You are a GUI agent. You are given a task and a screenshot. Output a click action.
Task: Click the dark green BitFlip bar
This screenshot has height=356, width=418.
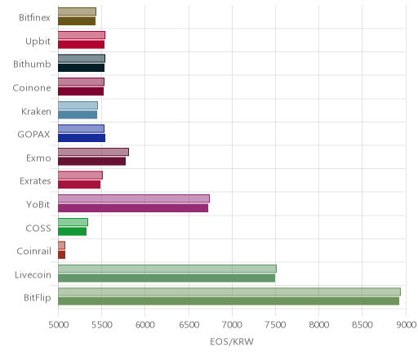pos(229,301)
